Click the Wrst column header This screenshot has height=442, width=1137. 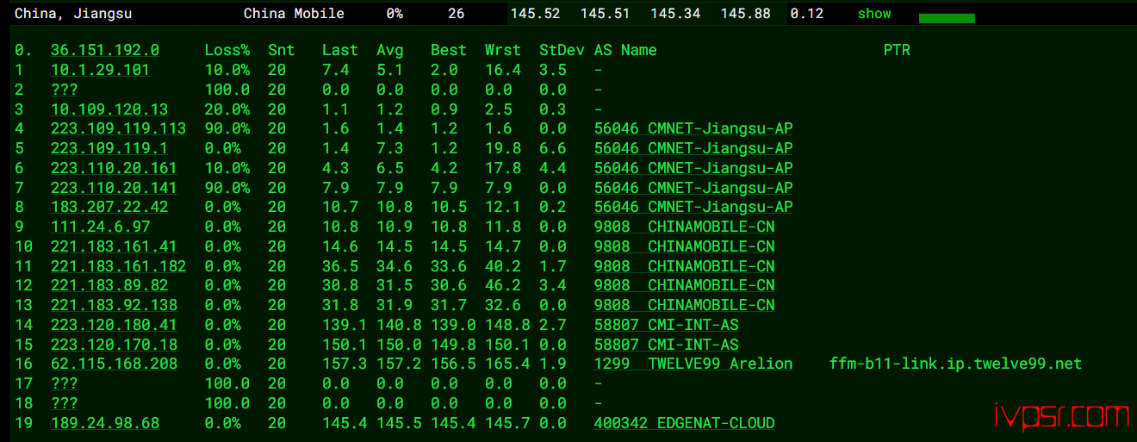tap(503, 51)
